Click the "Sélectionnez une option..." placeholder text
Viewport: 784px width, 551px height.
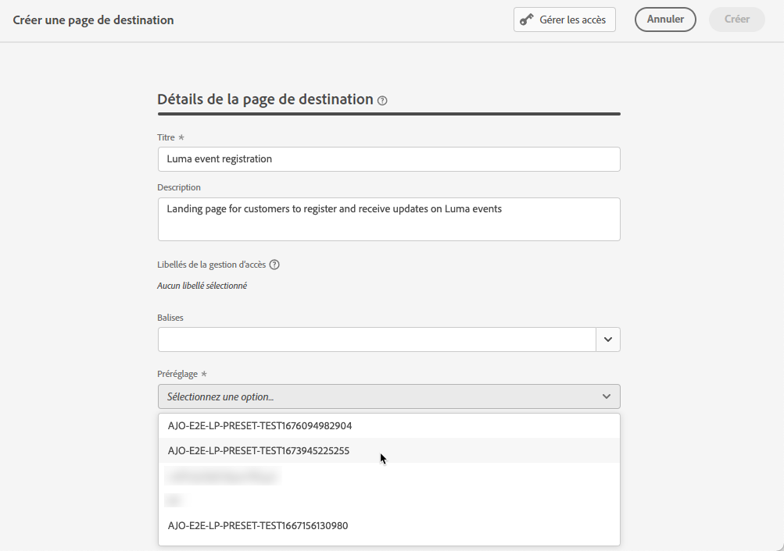[x=220, y=396]
